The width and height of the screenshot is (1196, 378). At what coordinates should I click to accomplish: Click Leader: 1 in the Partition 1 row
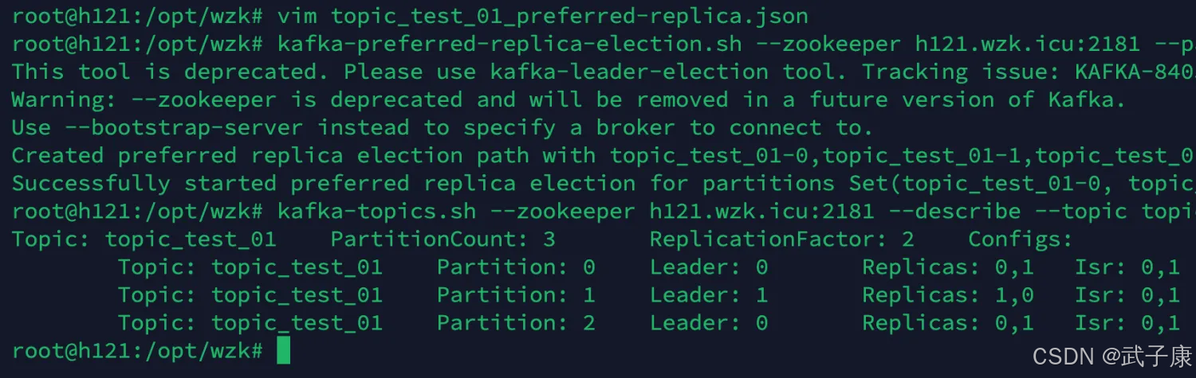(x=709, y=294)
